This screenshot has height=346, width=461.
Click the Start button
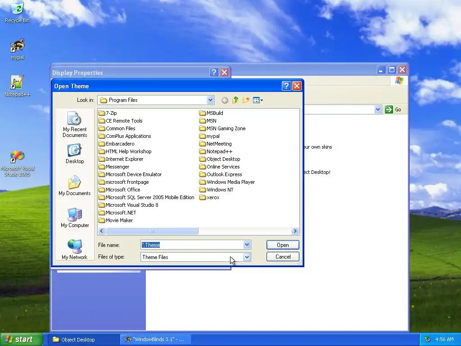click(22, 339)
